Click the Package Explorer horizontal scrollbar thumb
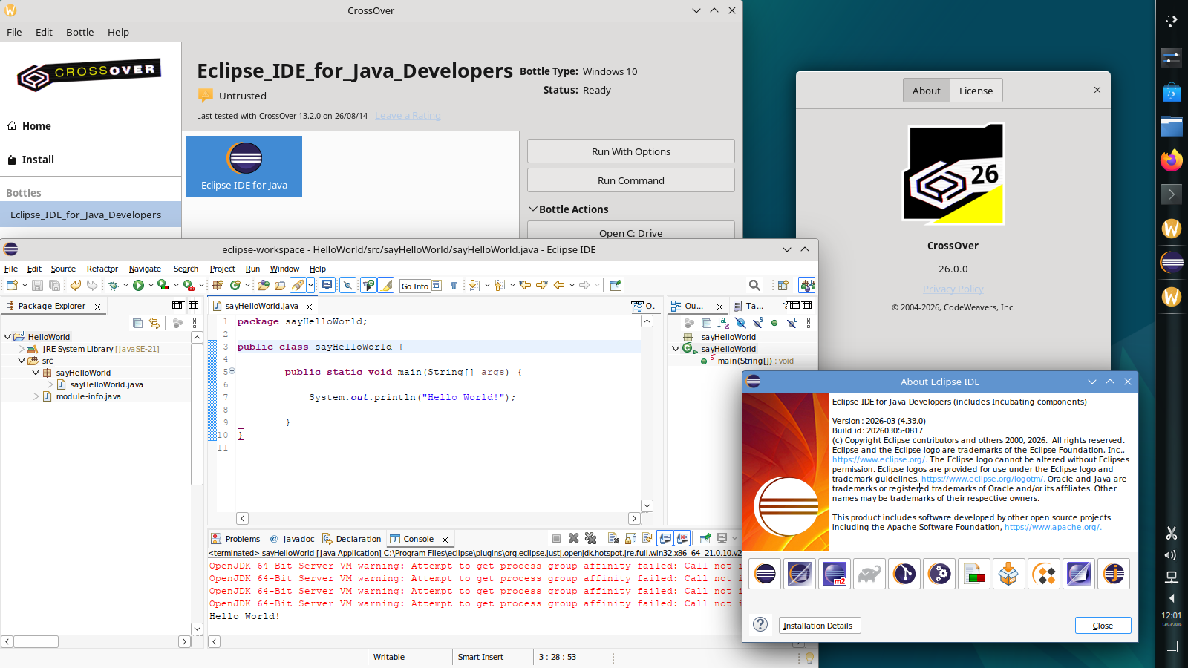 36,641
